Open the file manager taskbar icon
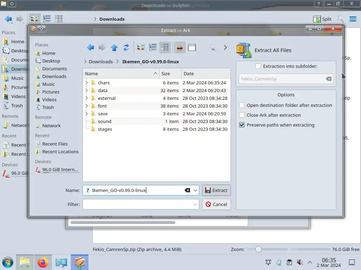Viewport: 361px width, 270px height. tap(25, 262)
